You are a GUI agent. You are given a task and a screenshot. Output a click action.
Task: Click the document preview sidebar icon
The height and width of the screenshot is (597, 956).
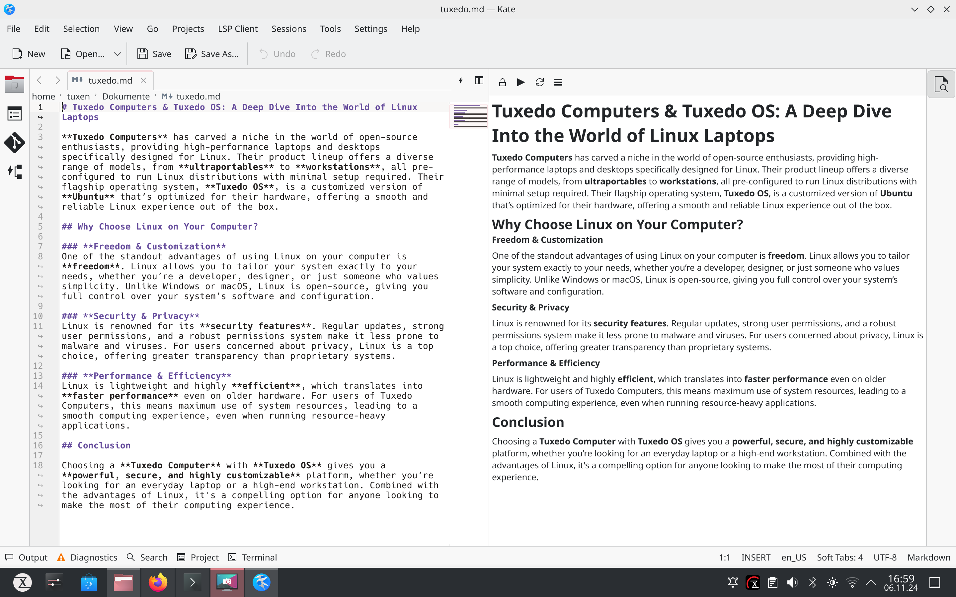point(941,84)
